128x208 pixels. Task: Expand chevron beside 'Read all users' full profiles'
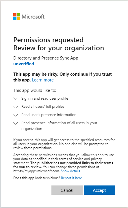16,107
